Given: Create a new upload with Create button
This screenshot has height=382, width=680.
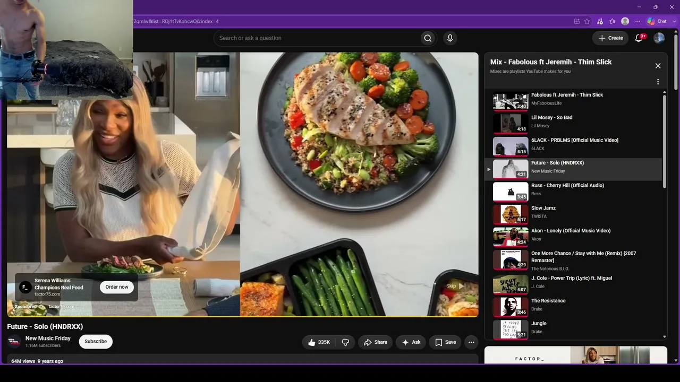Looking at the screenshot, I should (x=610, y=38).
